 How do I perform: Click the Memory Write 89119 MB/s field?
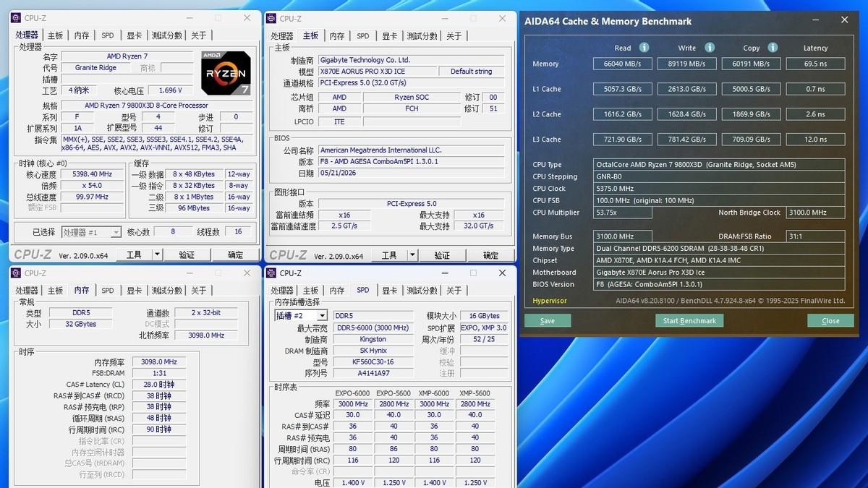pos(686,64)
